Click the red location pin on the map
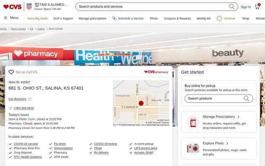Image resolution: width=265 pixels, height=166 pixels. click(x=141, y=103)
